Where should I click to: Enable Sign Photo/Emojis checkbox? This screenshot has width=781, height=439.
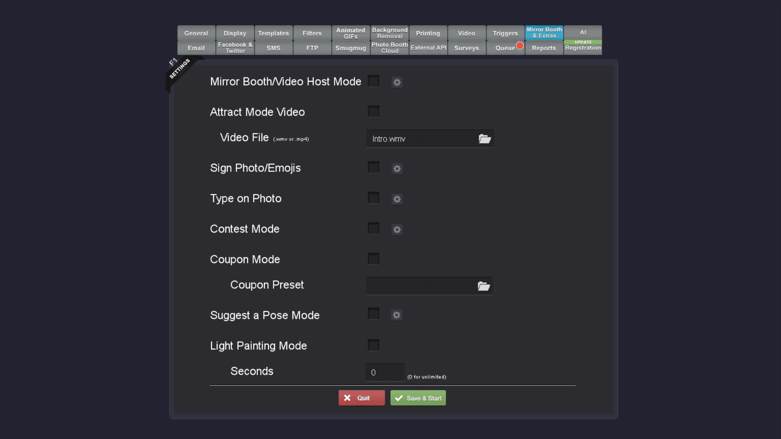click(373, 167)
